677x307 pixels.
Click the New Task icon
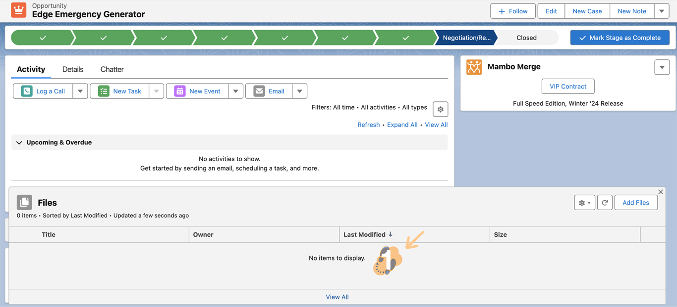pos(104,91)
